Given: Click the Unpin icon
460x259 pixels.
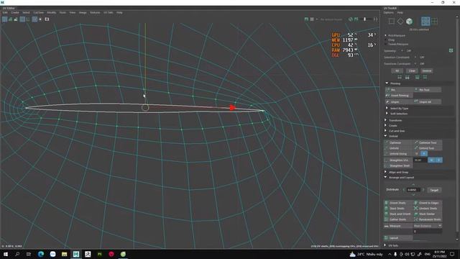Looking at the screenshot, I should coord(387,101).
